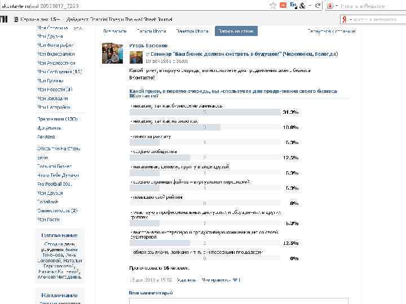This screenshot has height=304, width=406.
Task: Click the poll title link "Какой прием, в первую очередь"
Action: coord(233,93)
